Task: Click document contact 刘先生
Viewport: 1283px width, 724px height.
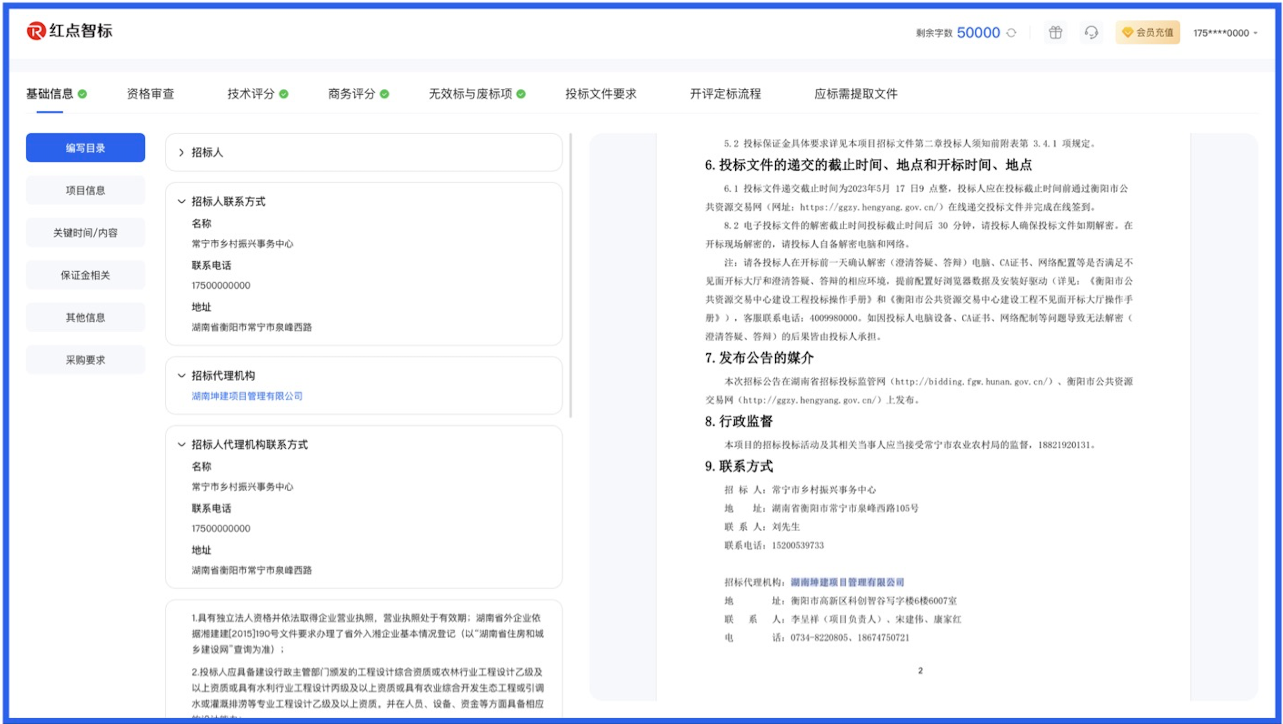Action: [x=786, y=527]
